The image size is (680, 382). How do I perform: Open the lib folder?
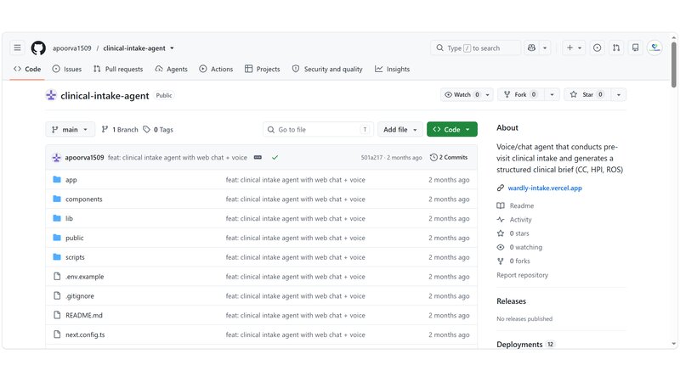tap(69, 218)
